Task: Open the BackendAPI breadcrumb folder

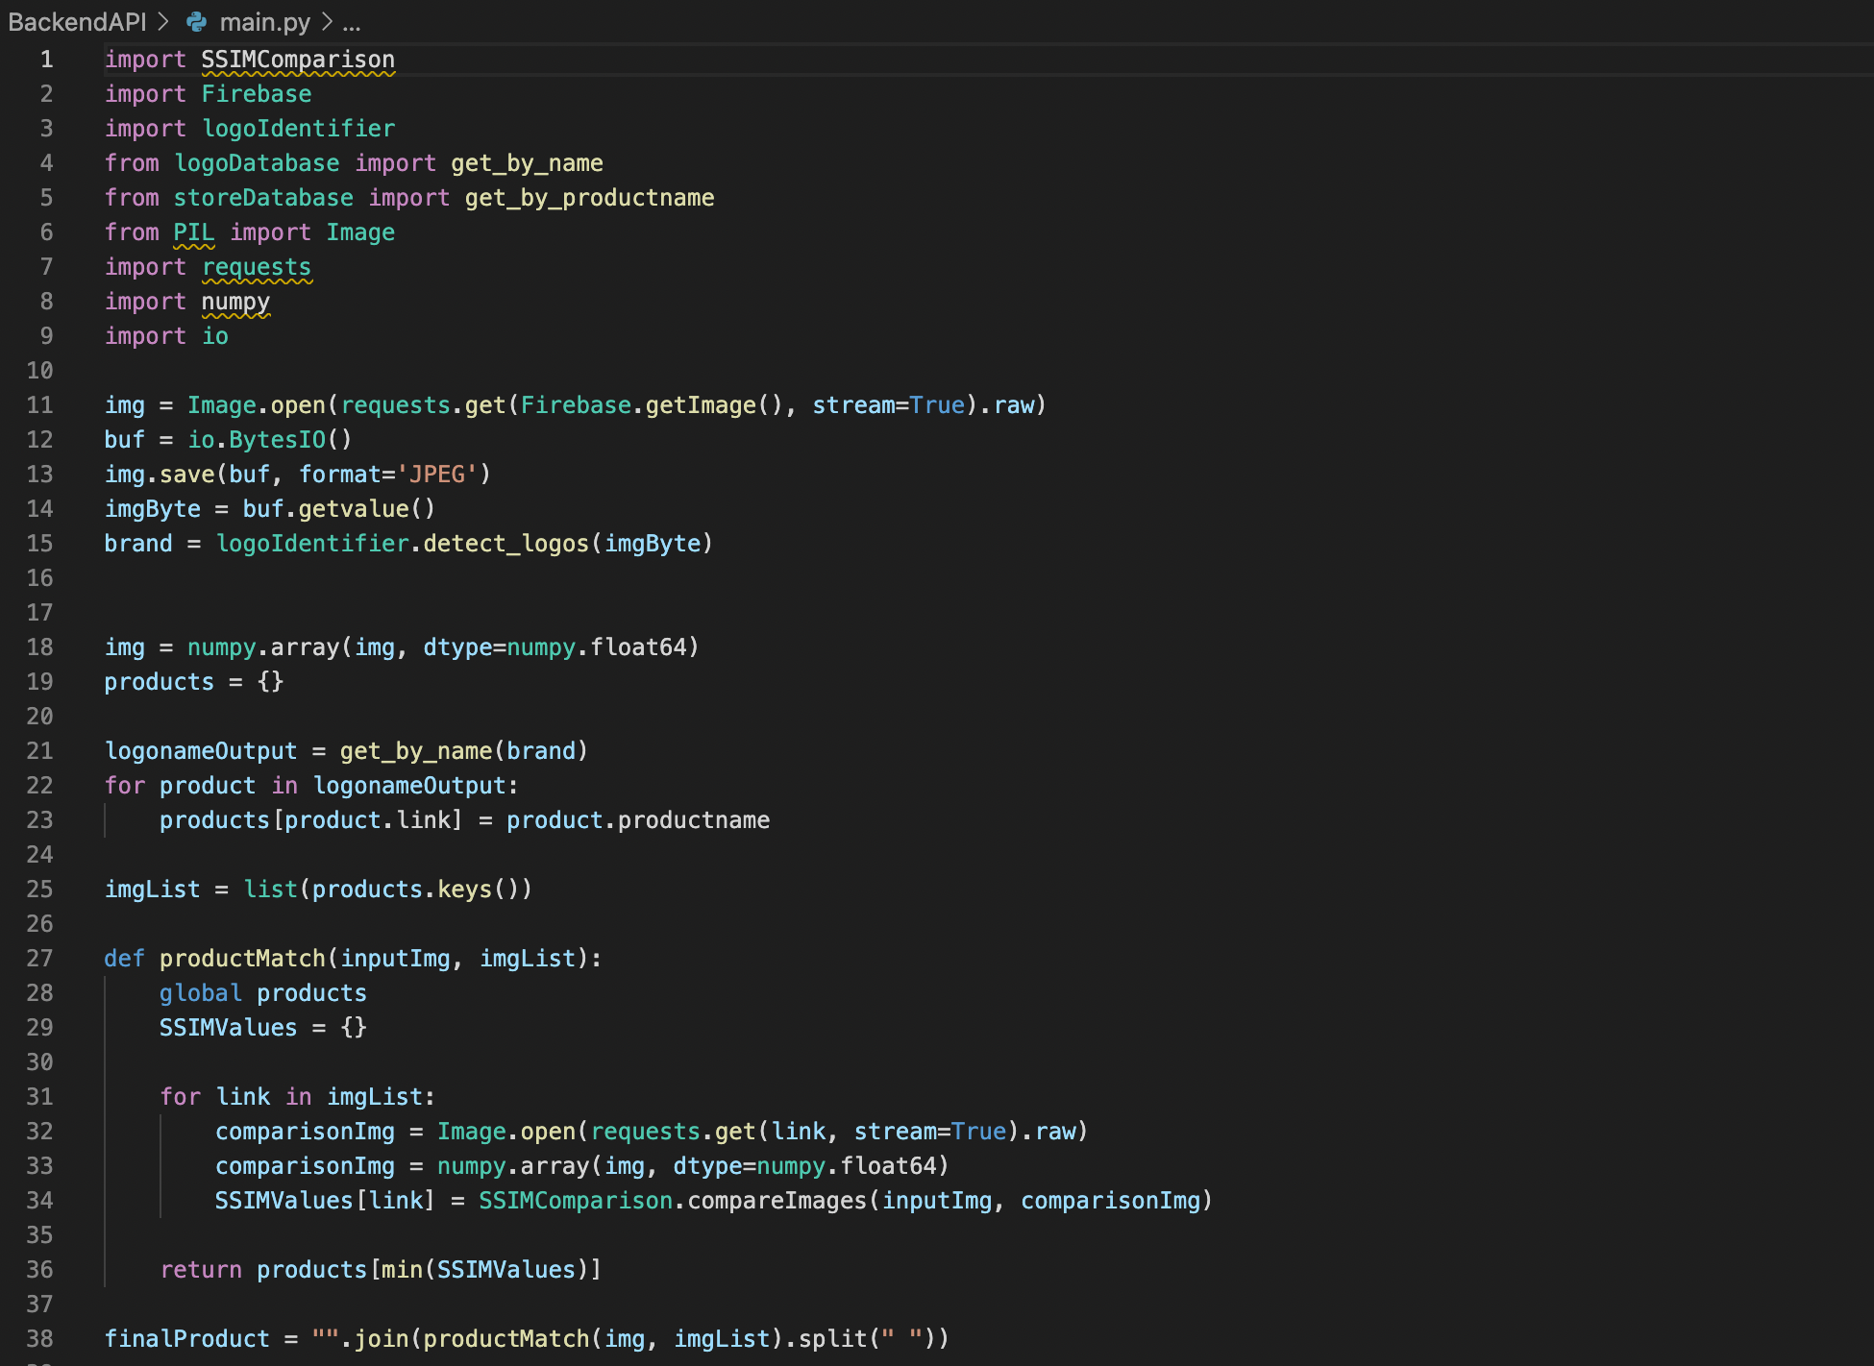Action: click(77, 21)
